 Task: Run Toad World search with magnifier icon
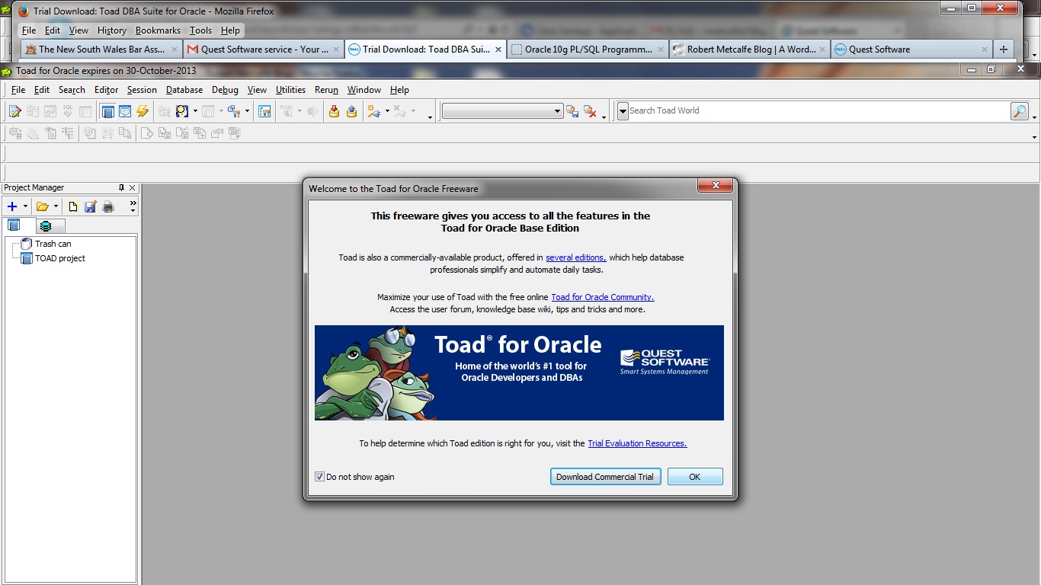point(1020,111)
